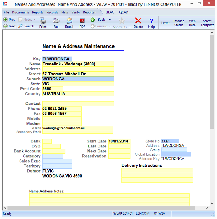
Task: Click the empty Mobile field
Action: [x=62, y=119]
